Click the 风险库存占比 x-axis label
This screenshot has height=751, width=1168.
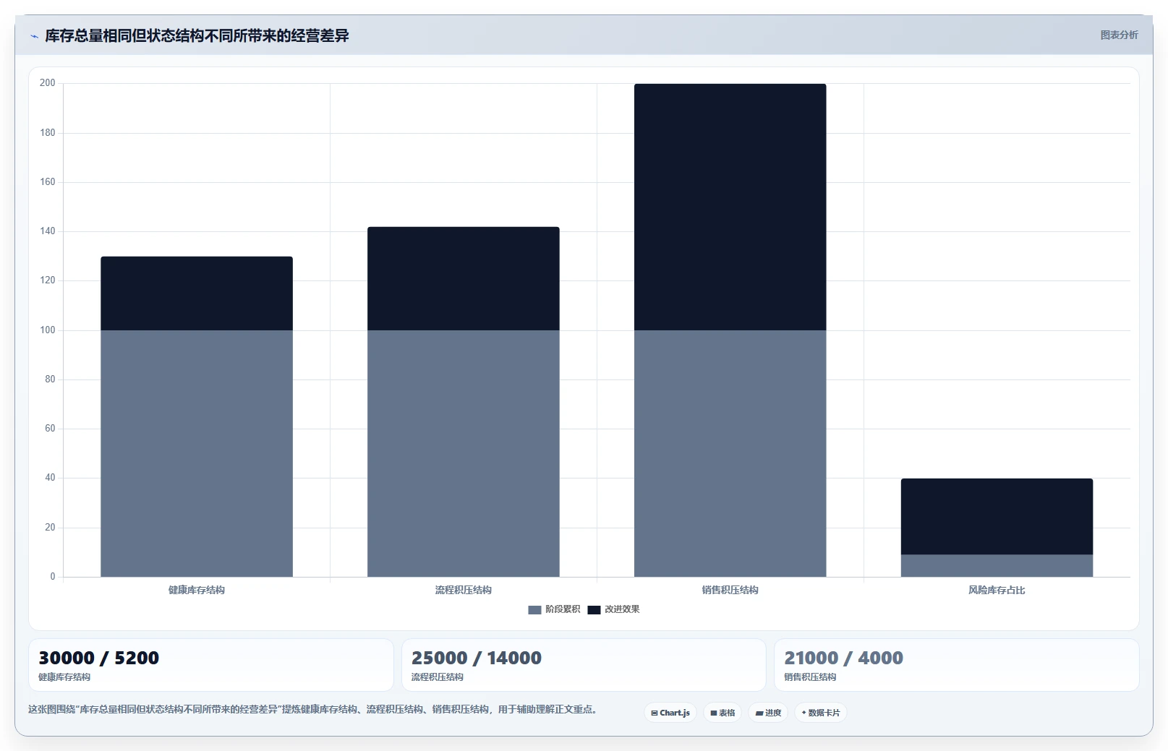(997, 590)
